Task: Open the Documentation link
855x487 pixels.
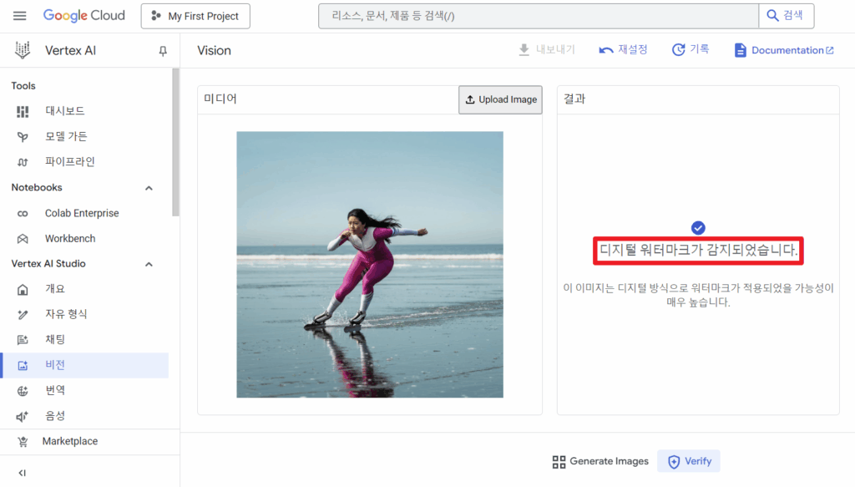Action: tap(784, 50)
